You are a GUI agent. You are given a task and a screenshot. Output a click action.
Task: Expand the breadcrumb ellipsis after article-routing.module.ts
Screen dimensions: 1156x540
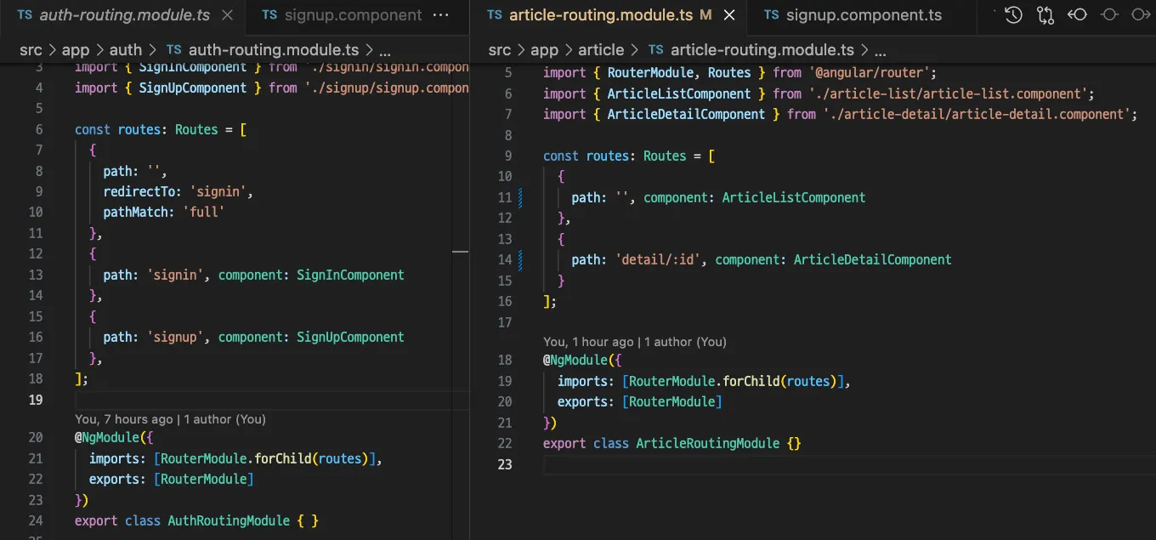pos(880,50)
